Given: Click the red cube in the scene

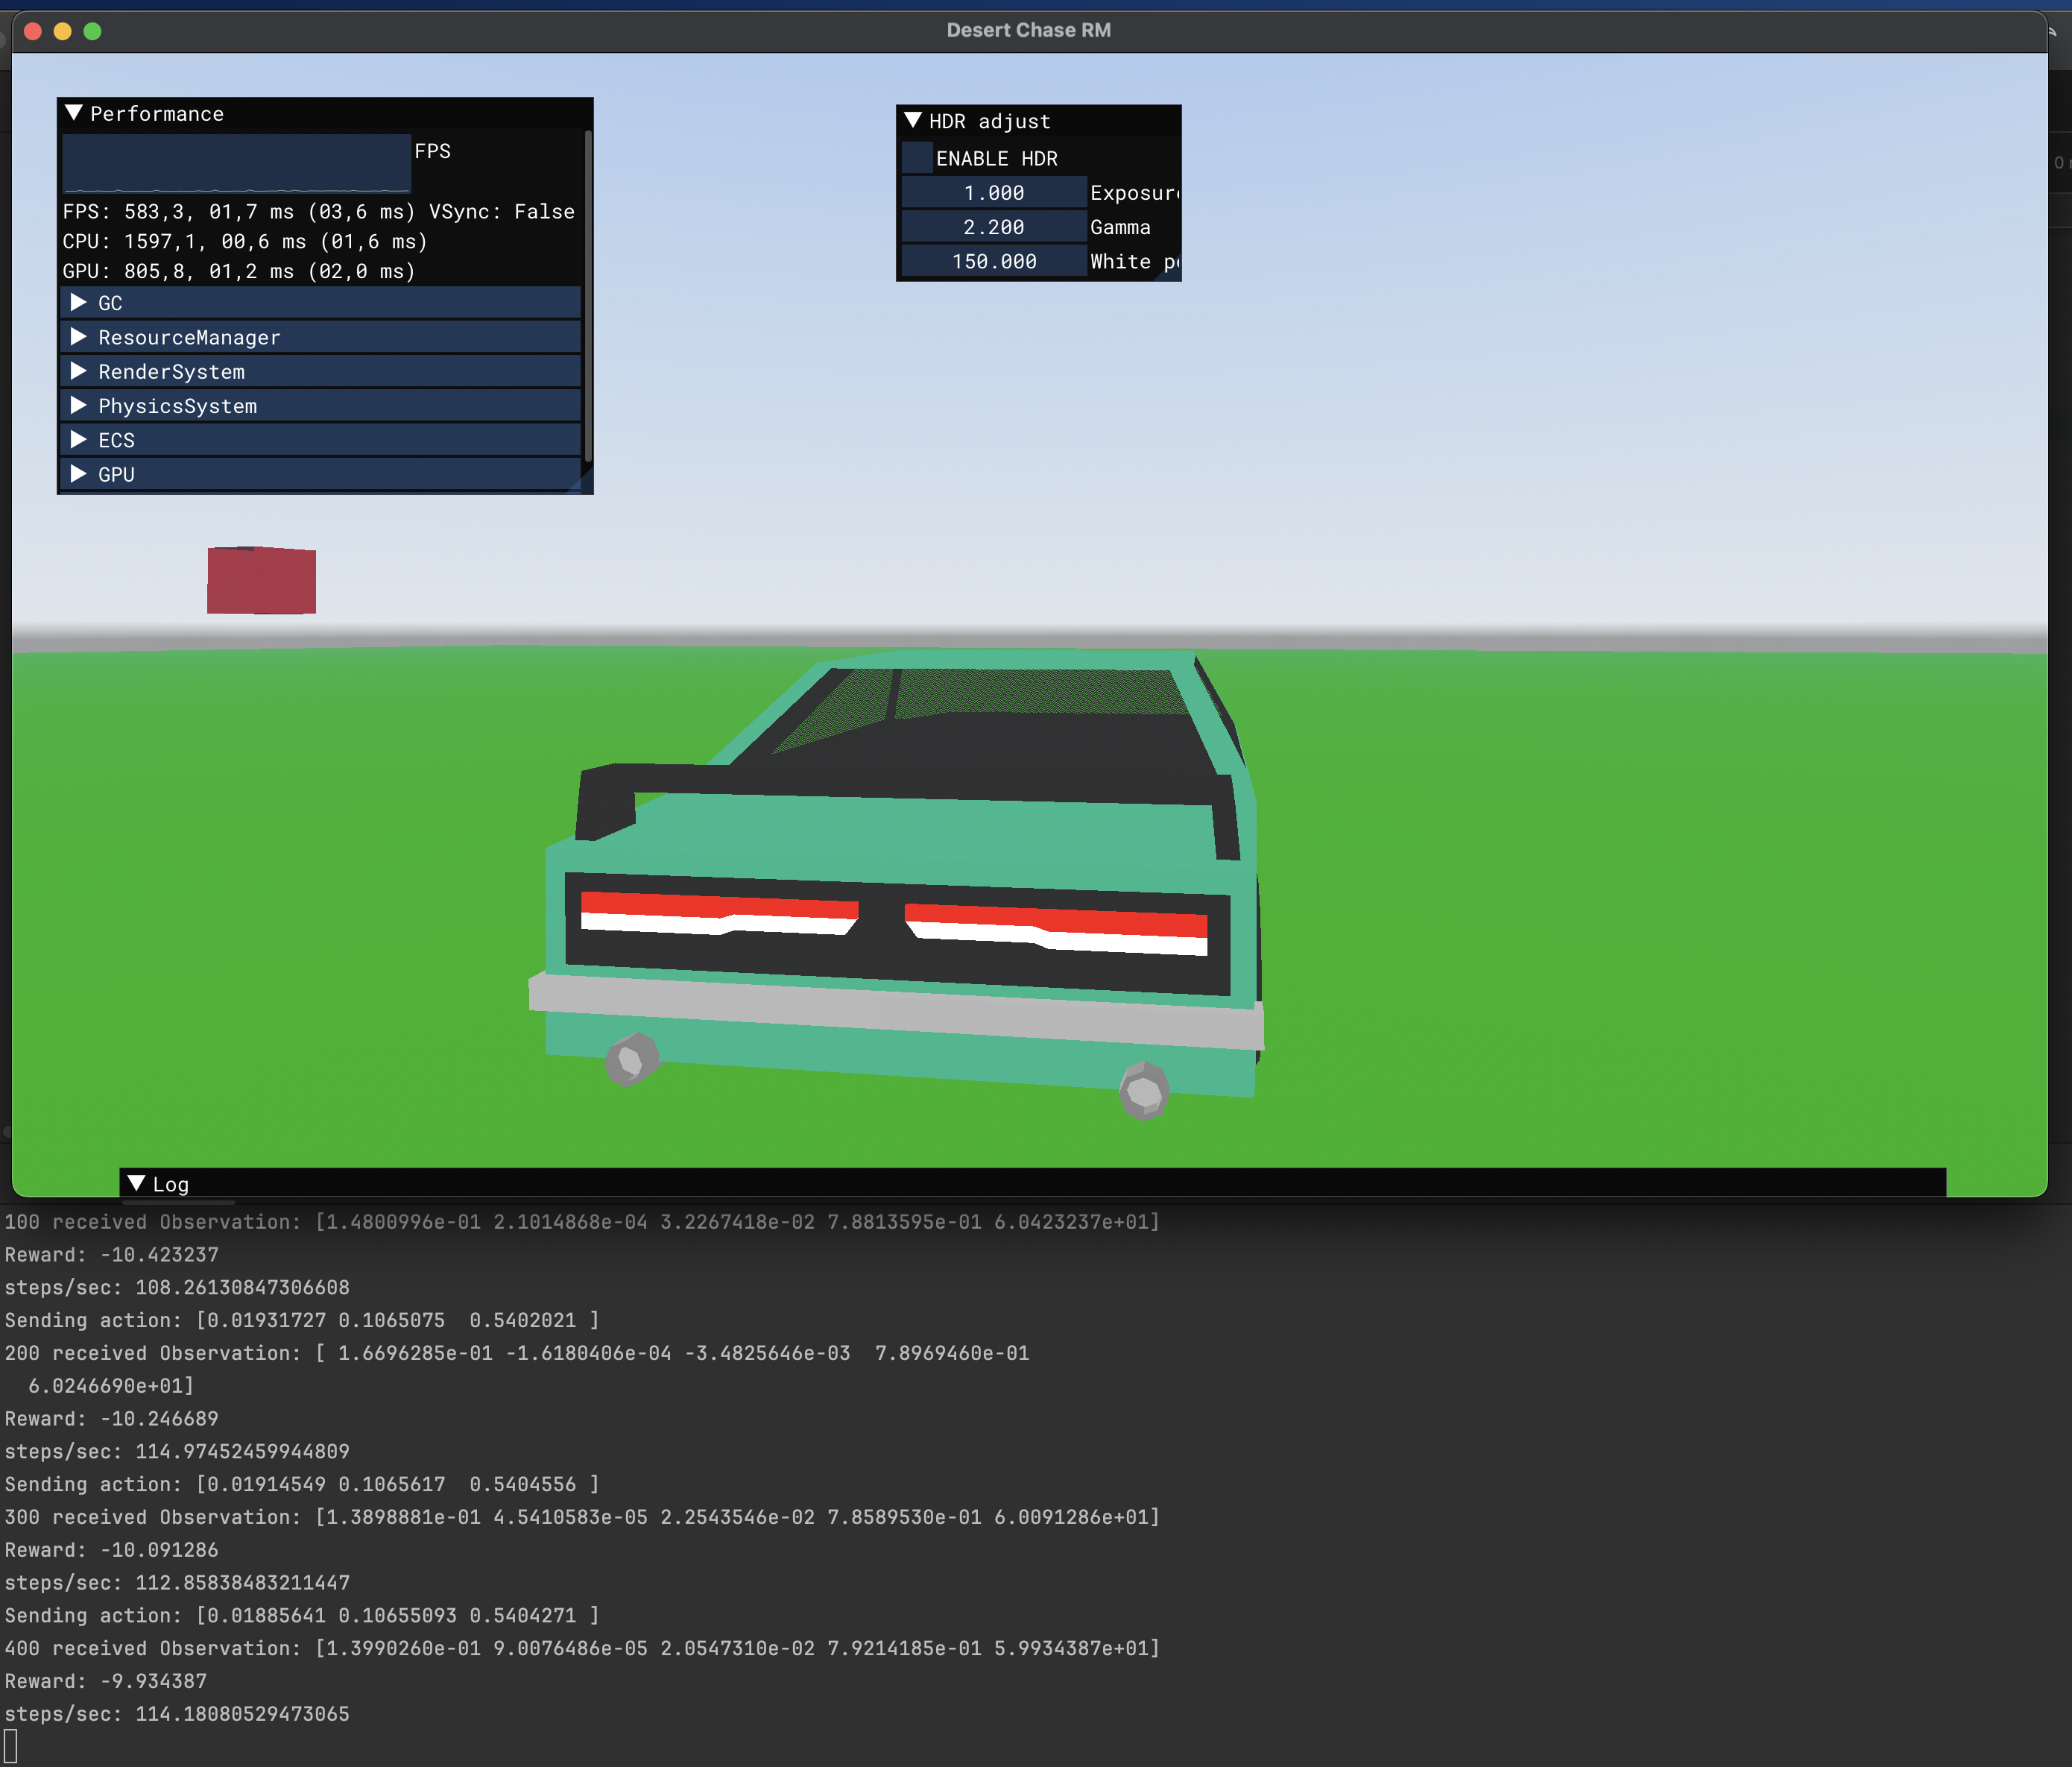Looking at the screenshot, I should click(261, 580).
